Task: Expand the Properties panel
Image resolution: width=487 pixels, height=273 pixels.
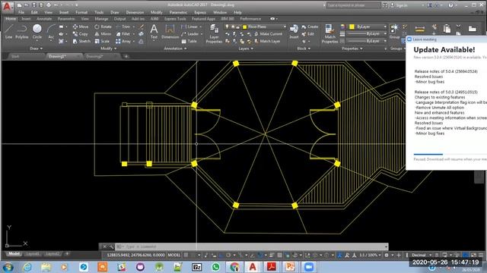Action: (352, 49)
